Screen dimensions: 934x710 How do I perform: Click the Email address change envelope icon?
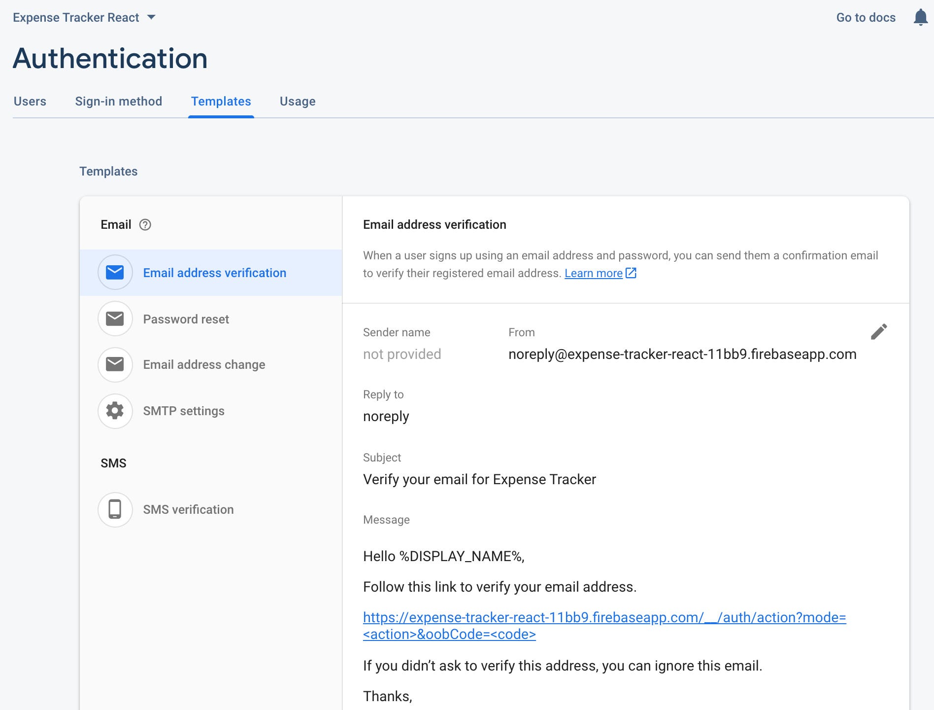[x=115, y=364]
